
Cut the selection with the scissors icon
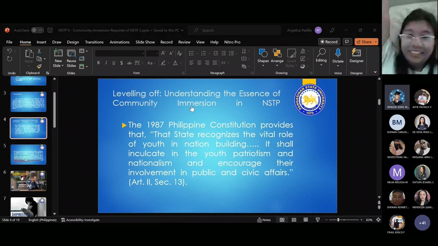(39, 51)
